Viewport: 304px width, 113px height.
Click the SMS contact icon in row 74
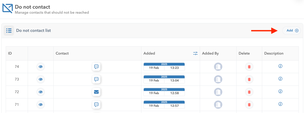[x=96, y=67]
